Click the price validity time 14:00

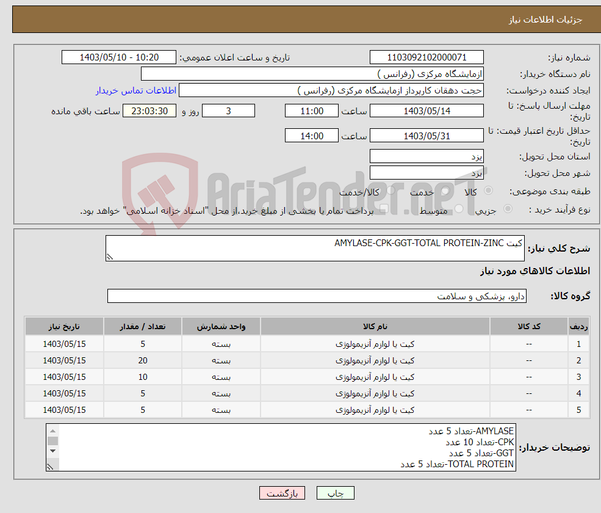(x=312, y=136)
